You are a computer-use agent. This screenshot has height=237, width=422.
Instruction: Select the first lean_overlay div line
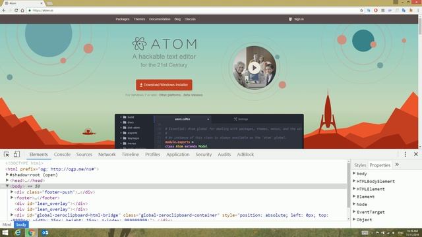(x=51, y=203)
